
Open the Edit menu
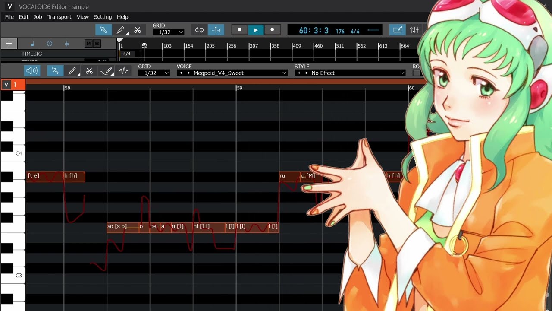tap(24, 17)
